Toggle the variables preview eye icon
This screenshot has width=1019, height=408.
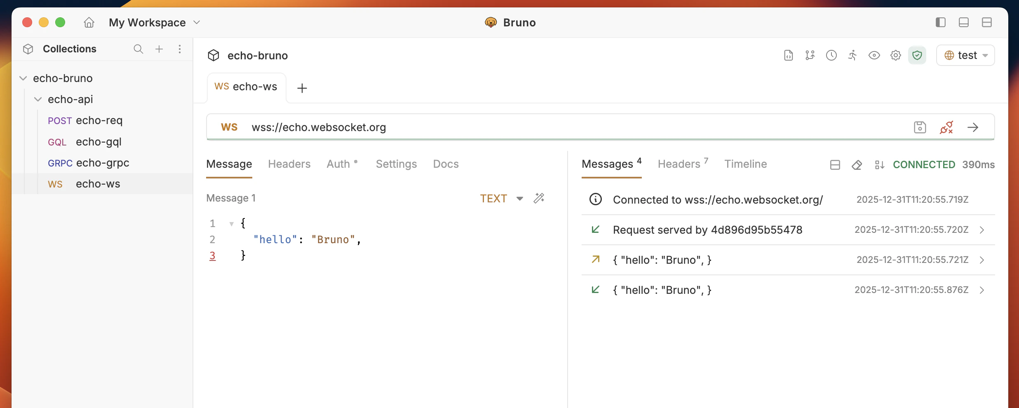coord(874,55)
